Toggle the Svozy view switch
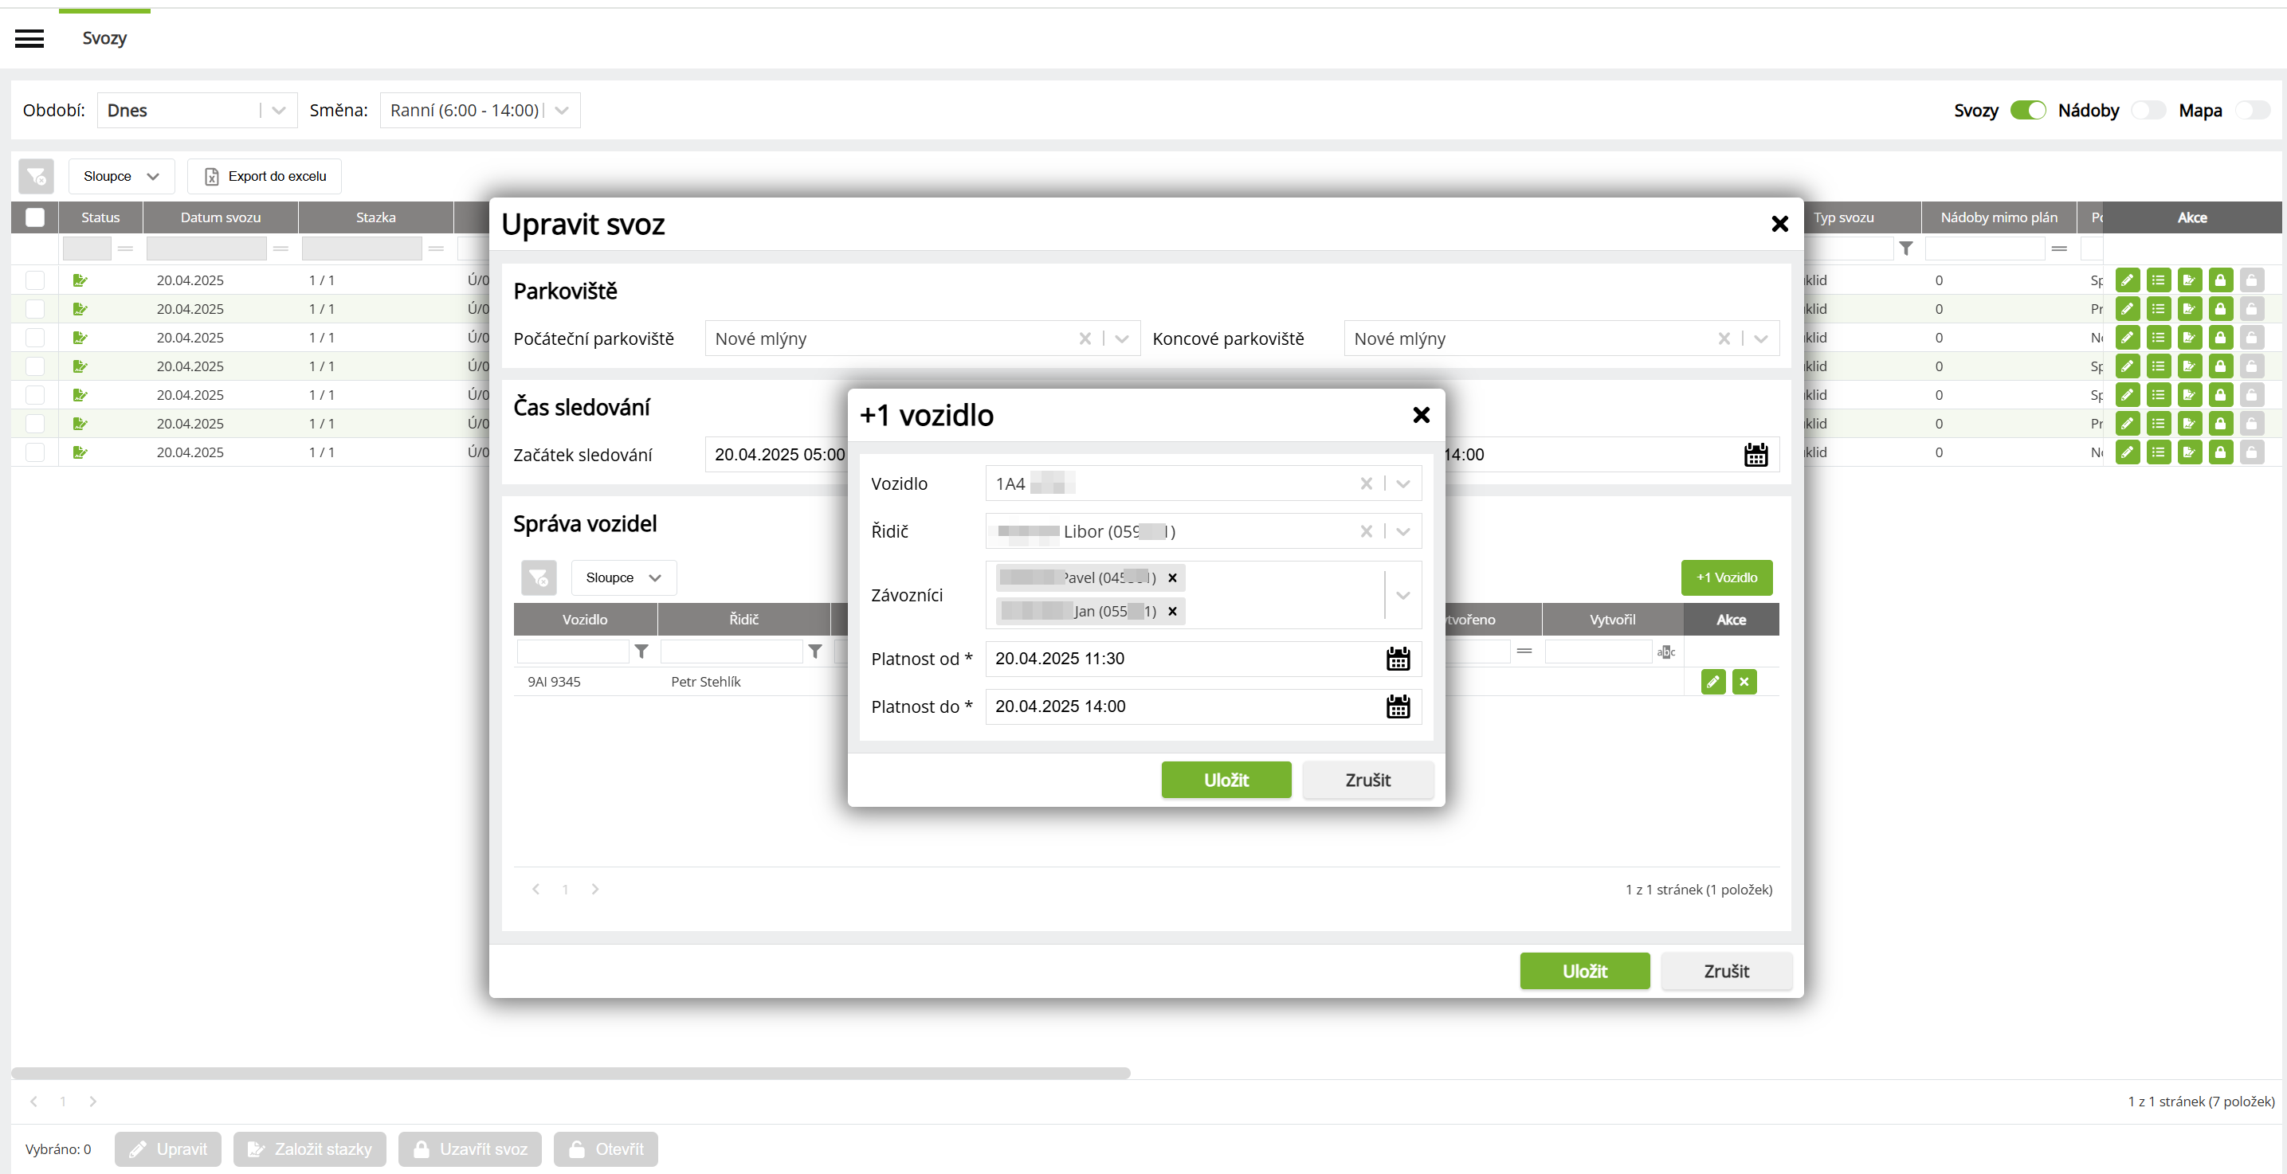The height and width of the screenshot is (1174, 2287). click(x=2027, y=110)
